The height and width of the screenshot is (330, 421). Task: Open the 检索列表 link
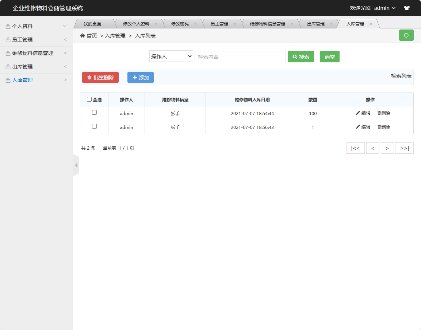point(401,76)
